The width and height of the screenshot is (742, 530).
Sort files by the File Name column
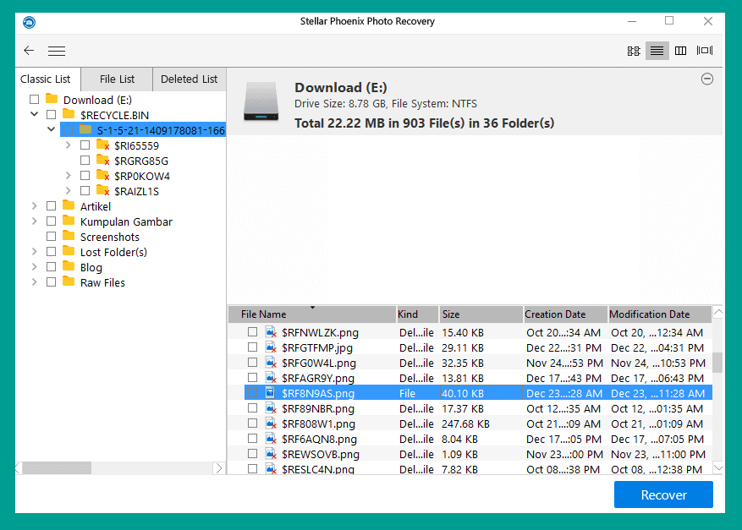[312, 314]
